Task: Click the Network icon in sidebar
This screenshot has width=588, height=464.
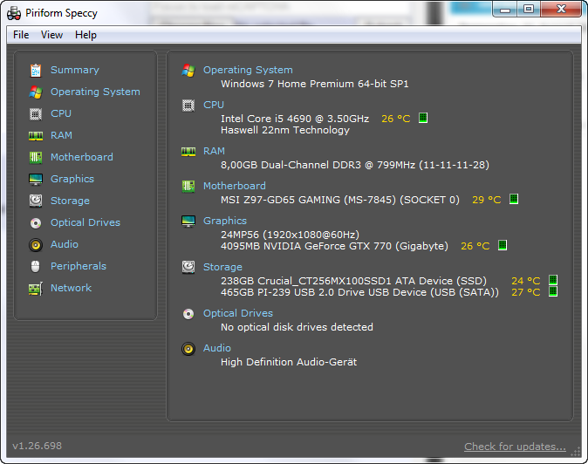Action: (x=36, y=288)
